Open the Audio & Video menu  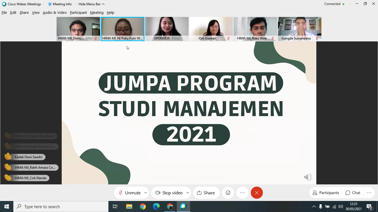(x=55, y=12)
